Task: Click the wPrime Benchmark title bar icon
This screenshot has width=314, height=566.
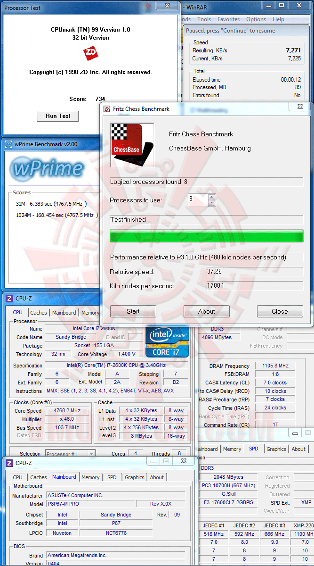Action: 8,144
